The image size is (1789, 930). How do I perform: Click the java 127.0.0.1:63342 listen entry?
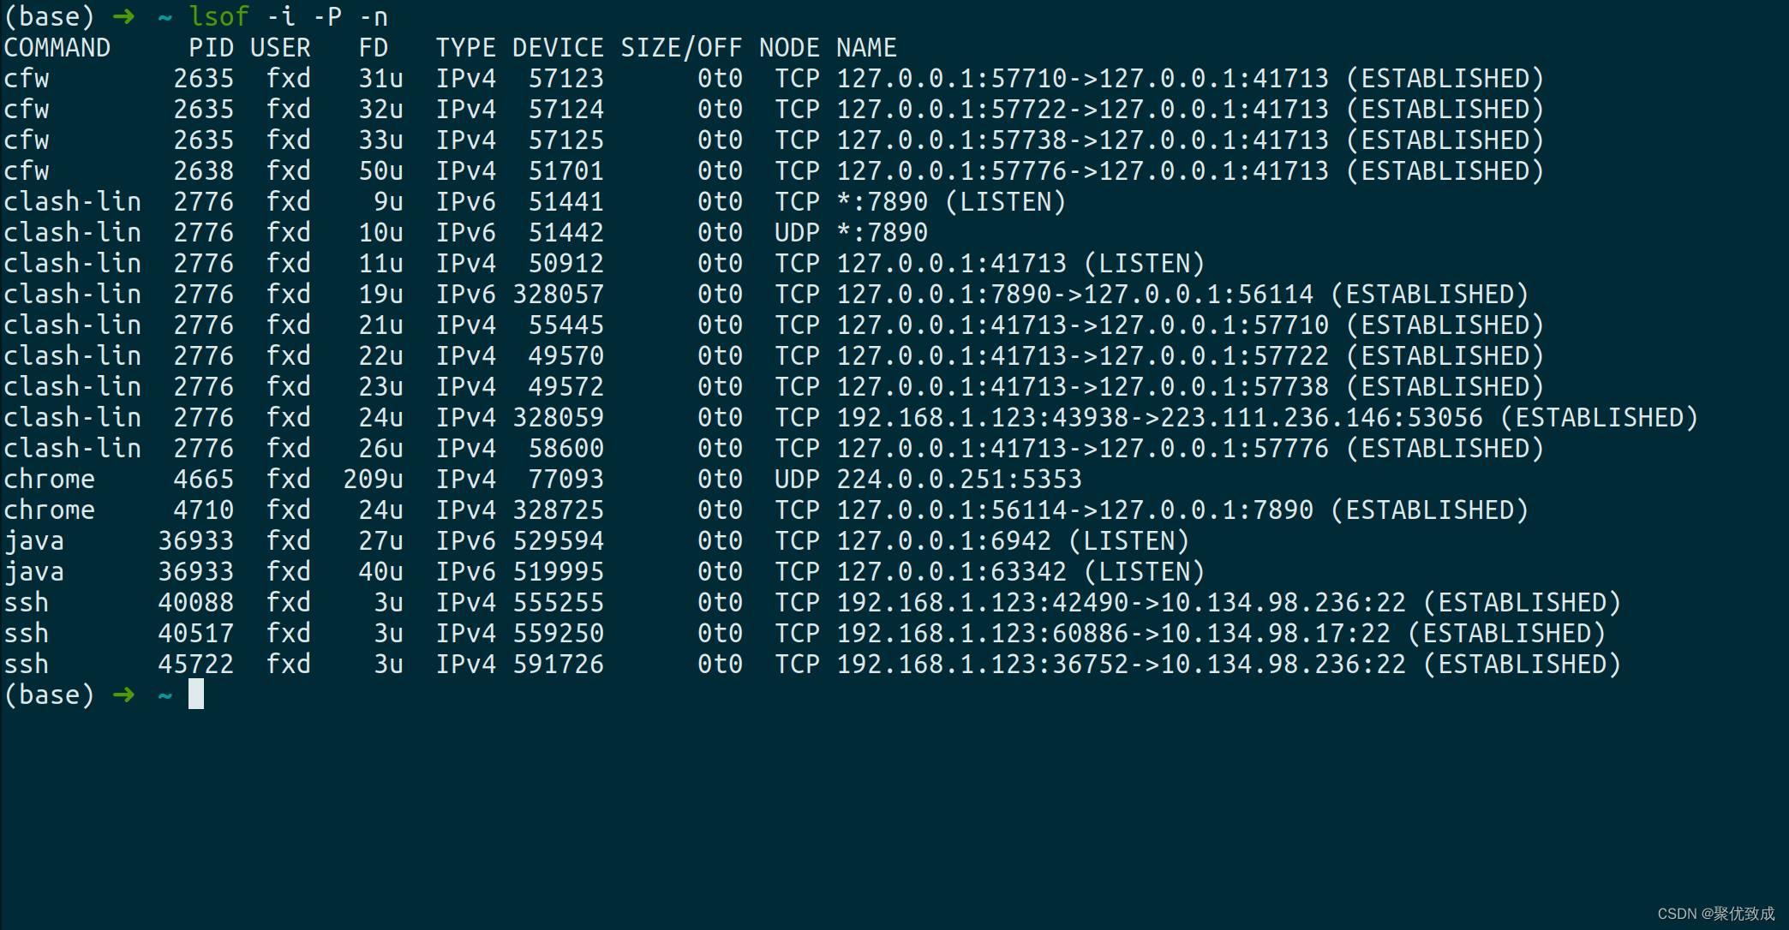pos(1020,572)
